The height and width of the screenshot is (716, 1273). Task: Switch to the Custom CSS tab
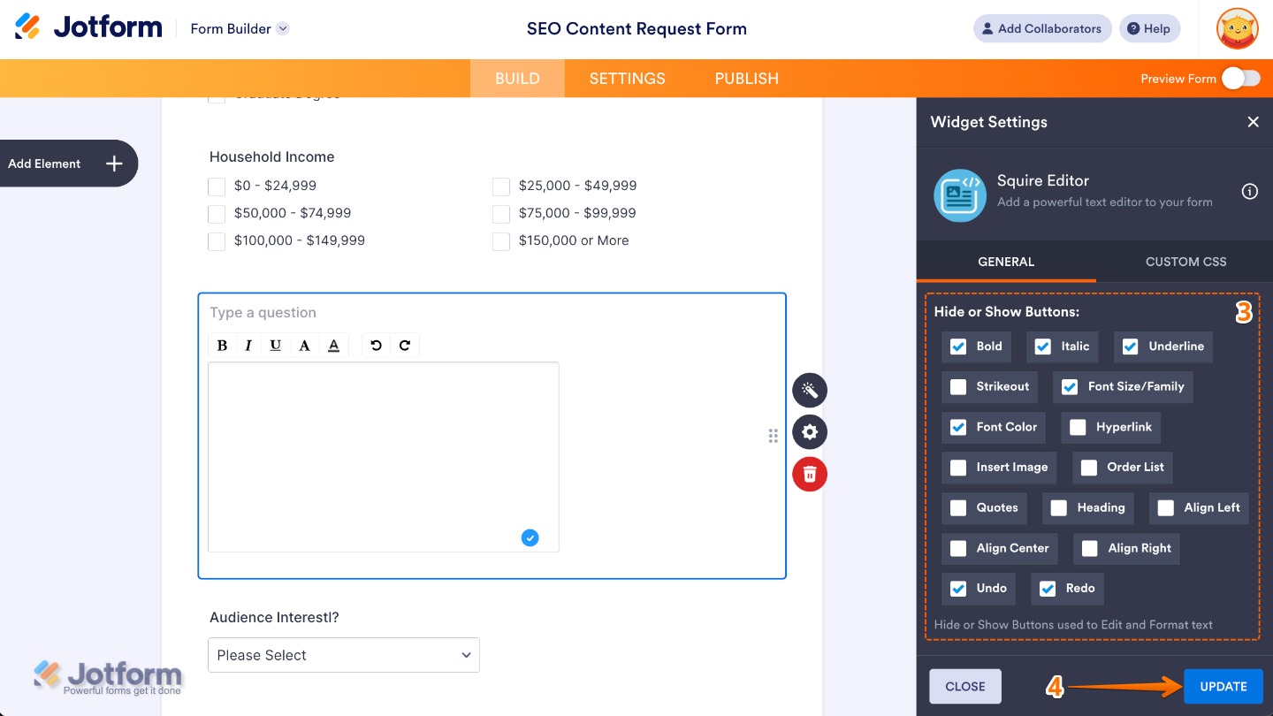coord(1185,262)
